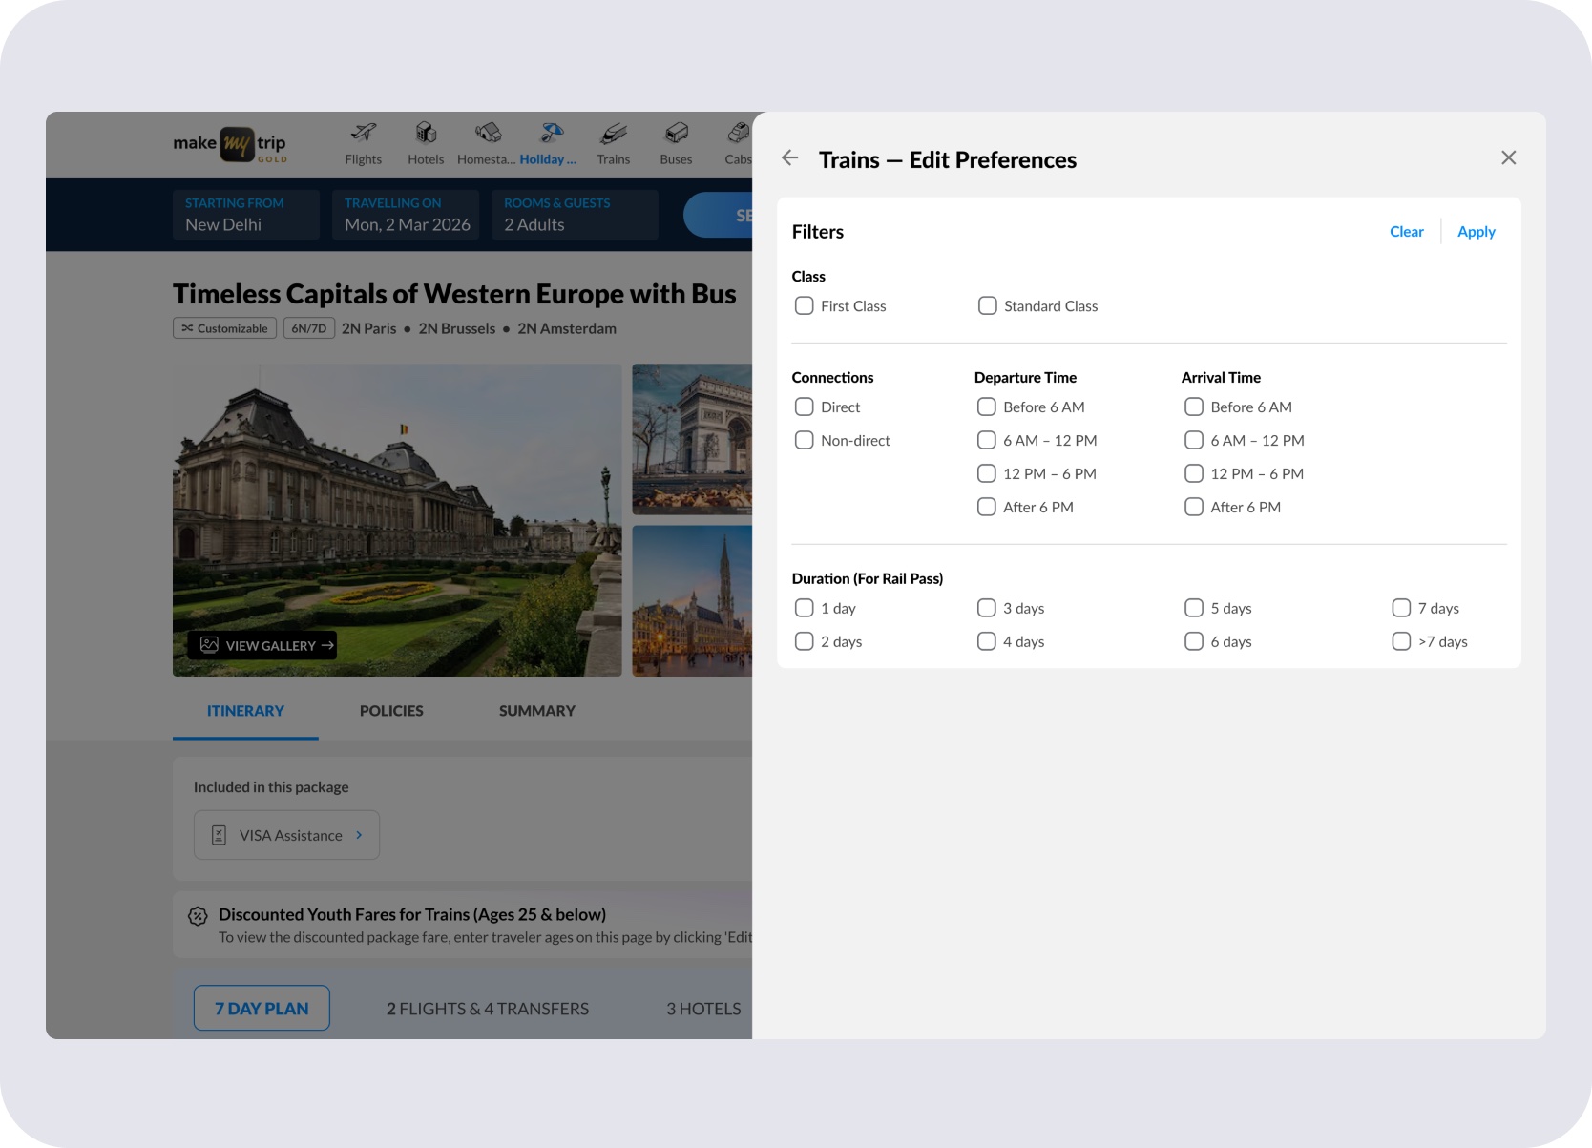Select the 3 Hotels tab
The height and width of the screenshot is (1148, 1592).
(x=703, y=1009)
